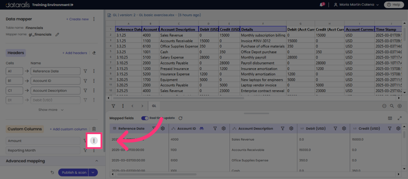The width and height of the screenshot is (408, 179).
Task: Click Add custom column link
Action: (68, 129)
